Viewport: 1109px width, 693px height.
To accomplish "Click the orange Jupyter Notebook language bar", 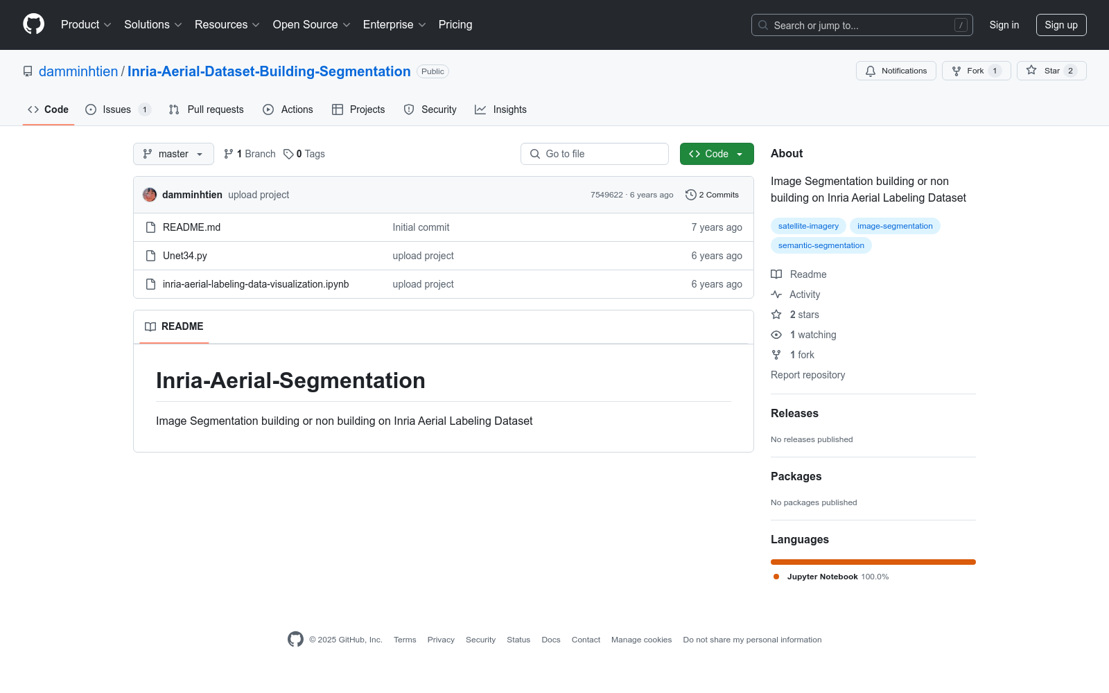I will tap(873, 562).
